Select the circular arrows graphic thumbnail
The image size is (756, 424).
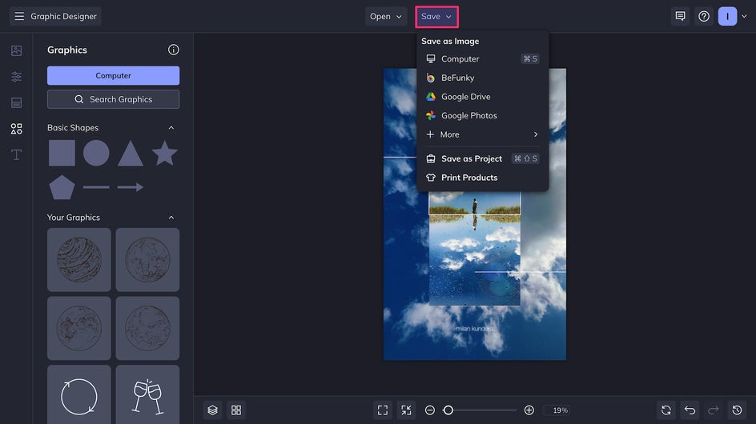pyautogui.click(x=79, y=395)
